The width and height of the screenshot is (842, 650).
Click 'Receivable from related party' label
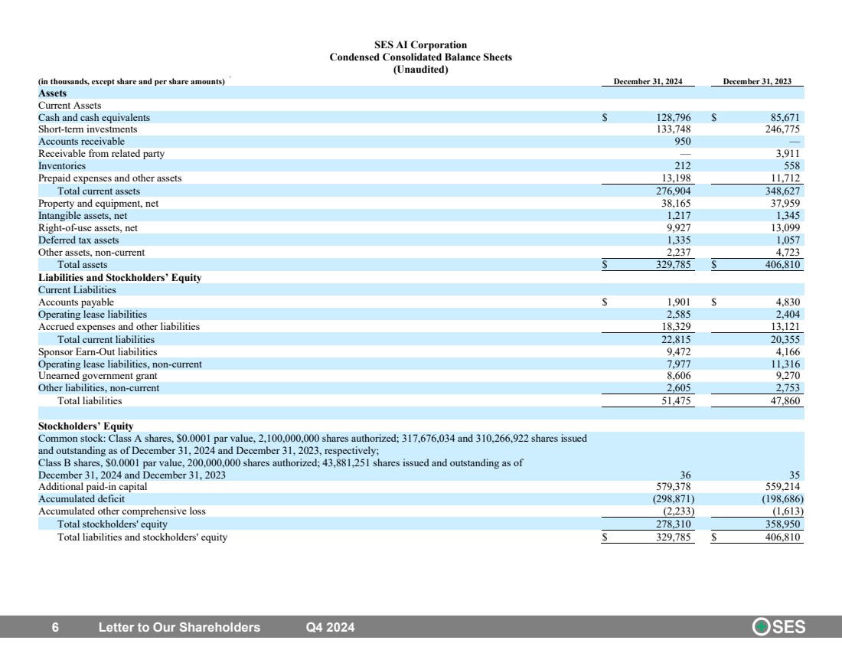tap(101, 154)
